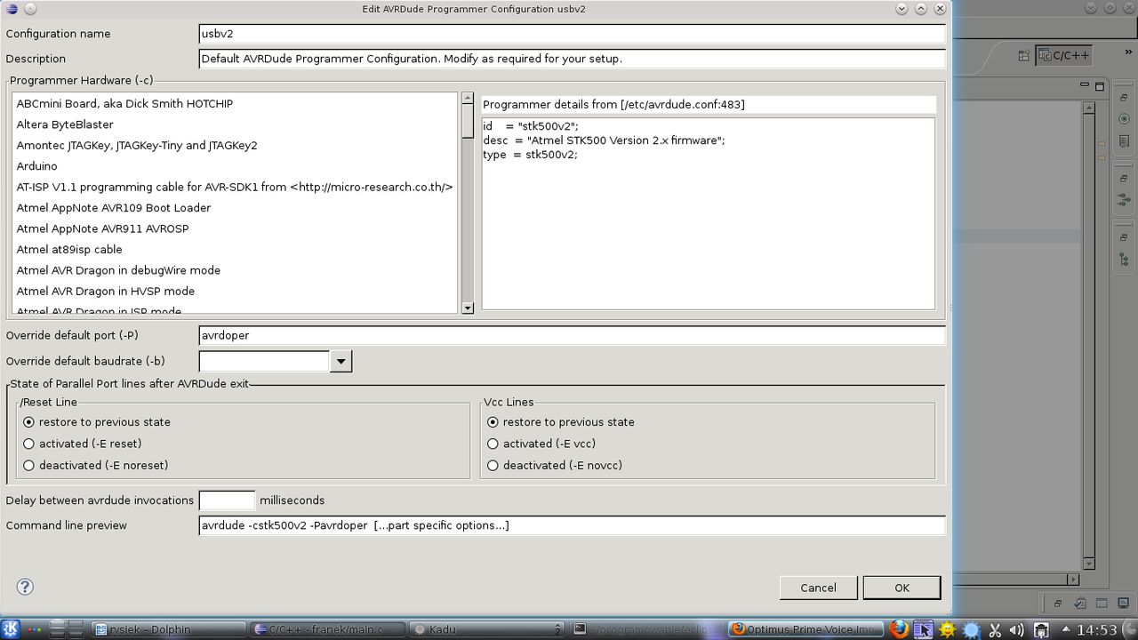Select deactivated (-E novcc) option
The image size is (1138, 640).
(x=493, y=465)
